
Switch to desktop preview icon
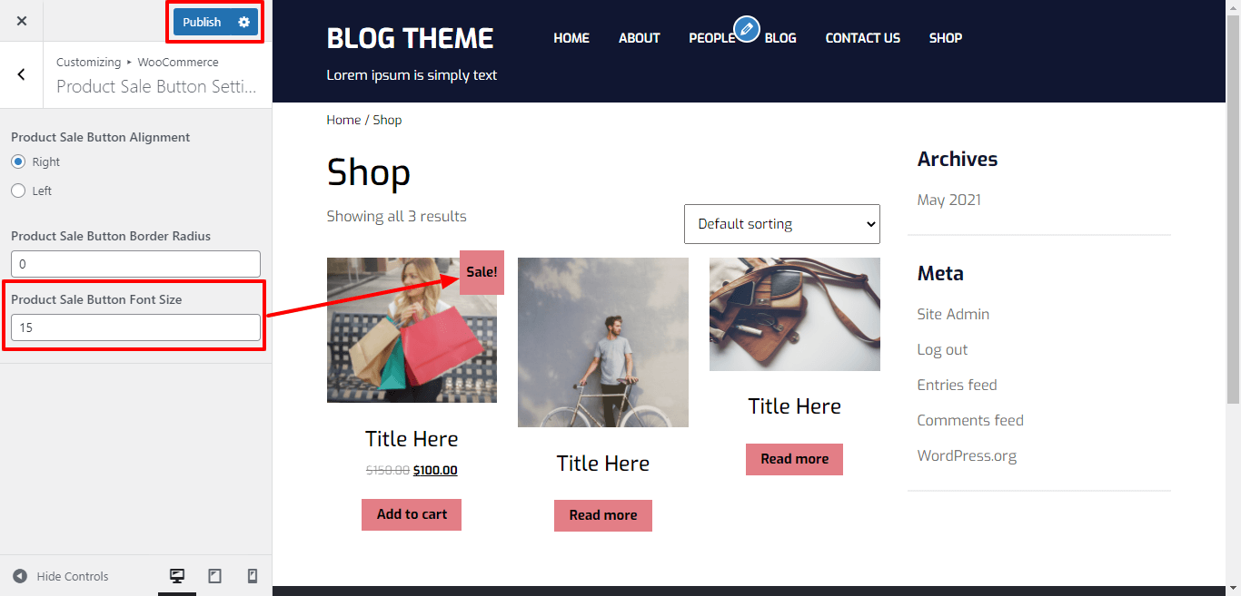tap(177, 576)
